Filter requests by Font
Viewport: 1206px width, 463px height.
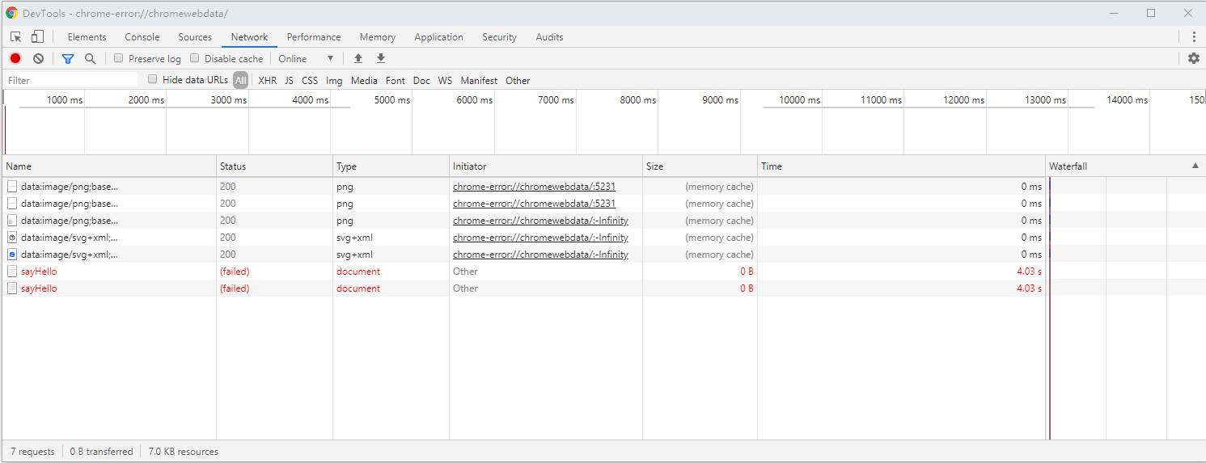[x=396, y=80]
